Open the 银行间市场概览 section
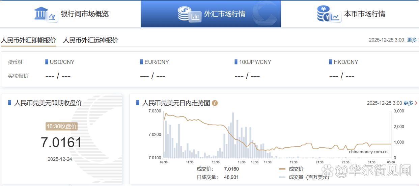This screenshot has height=186, width=419. tap(85, 14)
